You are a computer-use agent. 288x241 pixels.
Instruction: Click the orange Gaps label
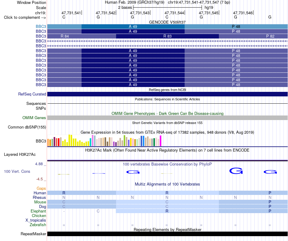pos(41,188)
